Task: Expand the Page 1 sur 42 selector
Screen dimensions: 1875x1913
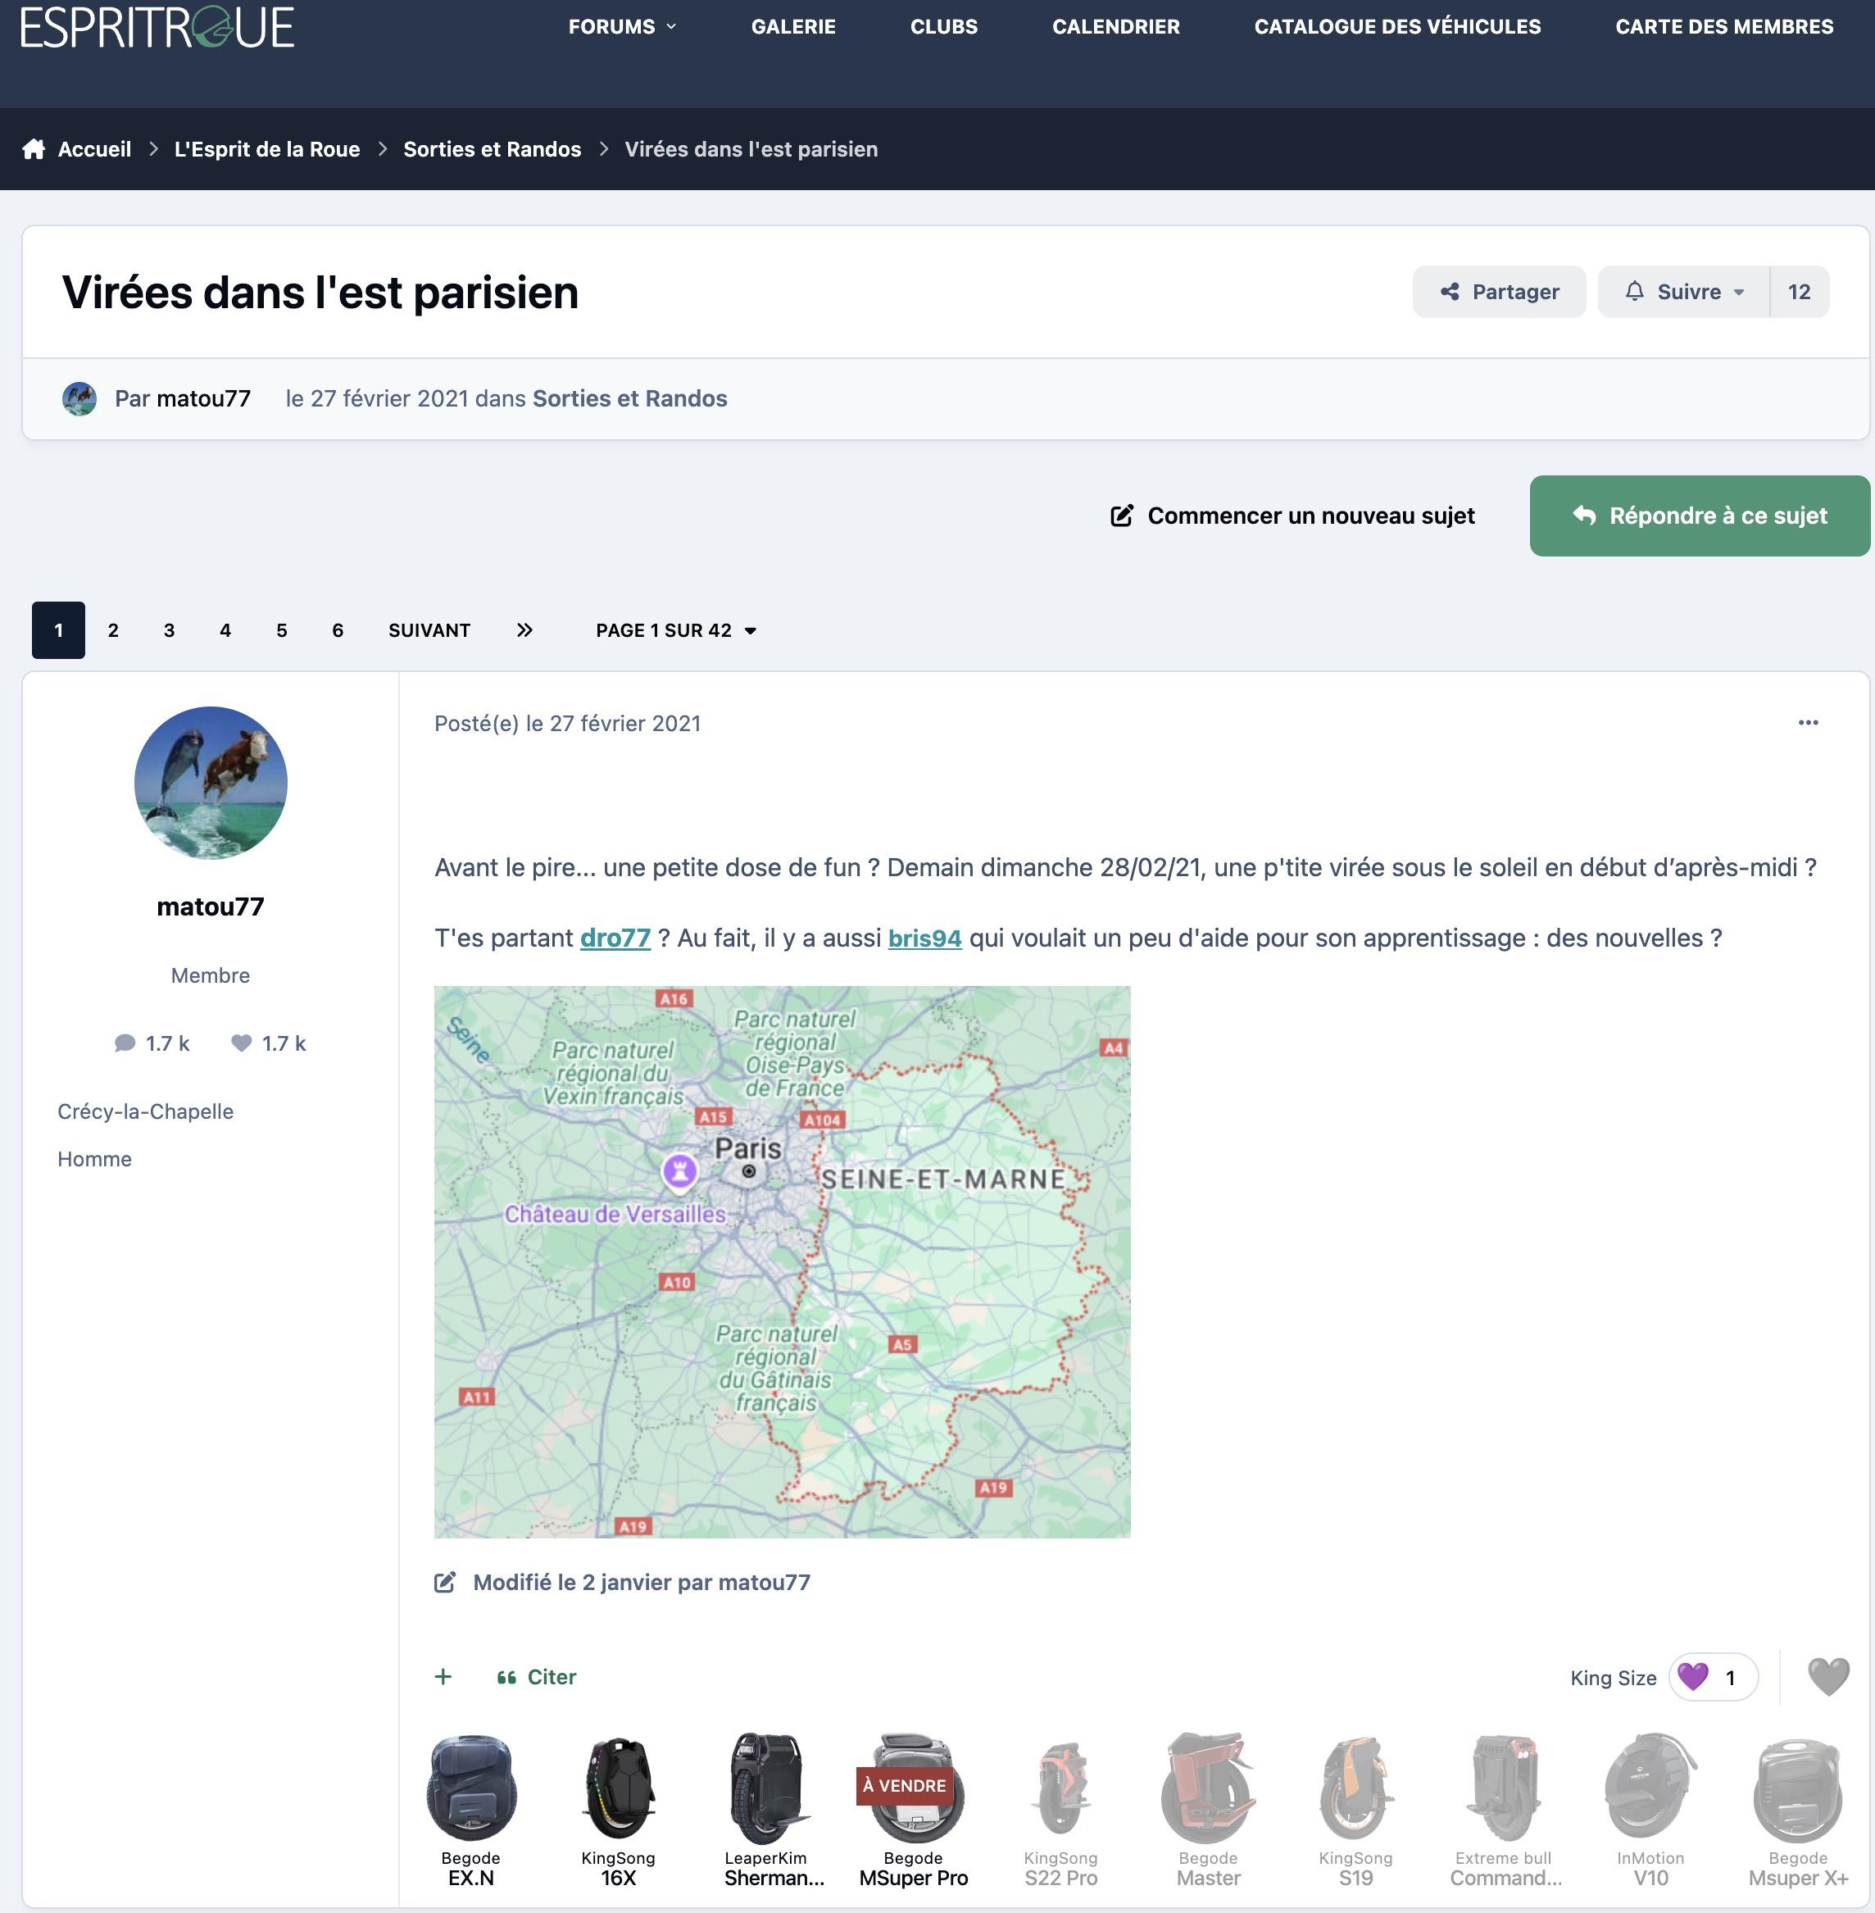Action: point(675,630)
